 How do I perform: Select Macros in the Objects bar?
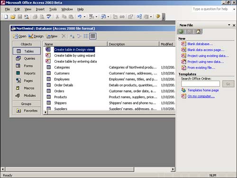tap(26, 88)
